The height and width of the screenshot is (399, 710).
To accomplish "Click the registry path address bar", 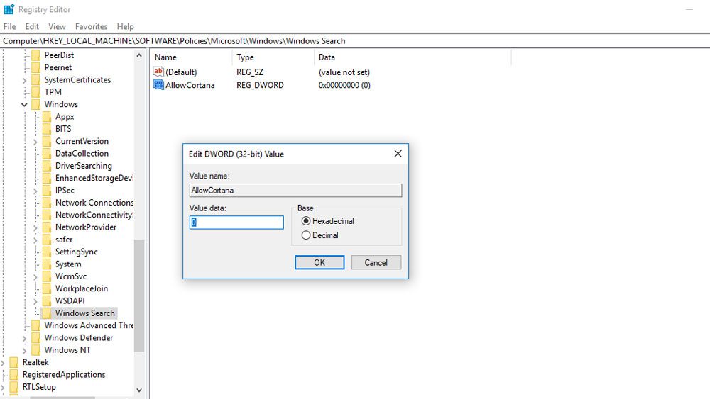I will tap(355, 40).
